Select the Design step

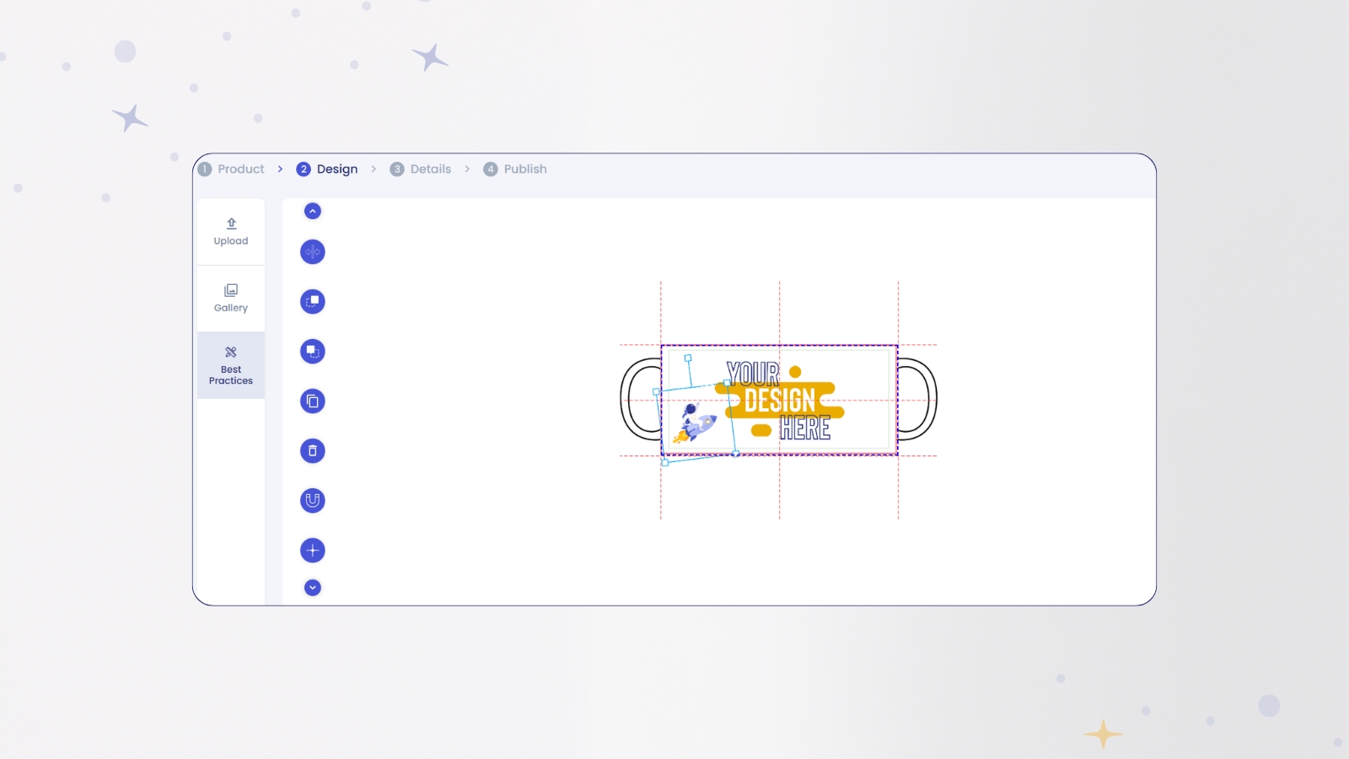(327, 170)
